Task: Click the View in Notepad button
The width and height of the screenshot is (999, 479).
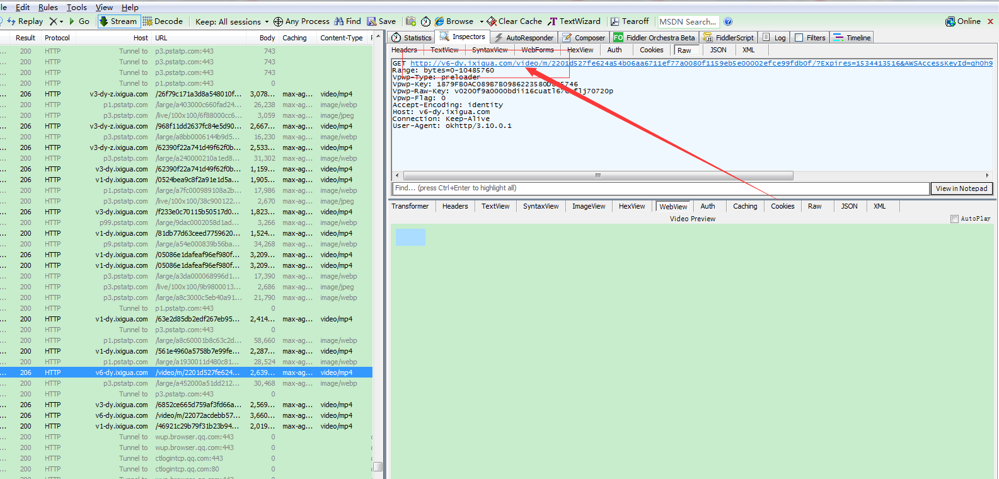Action: tap(961, 188)
